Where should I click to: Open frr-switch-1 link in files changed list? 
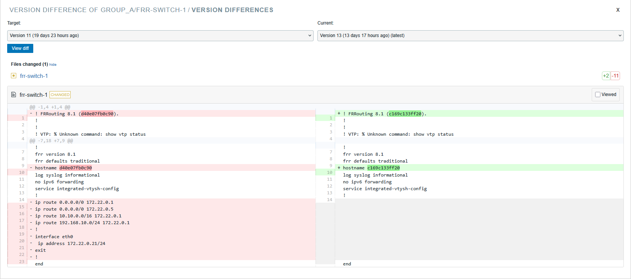point(34,76)
